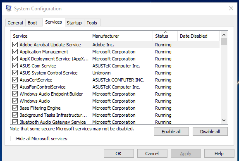
Task: Select the ASUS Com Service row name
Action: (38, 66)
